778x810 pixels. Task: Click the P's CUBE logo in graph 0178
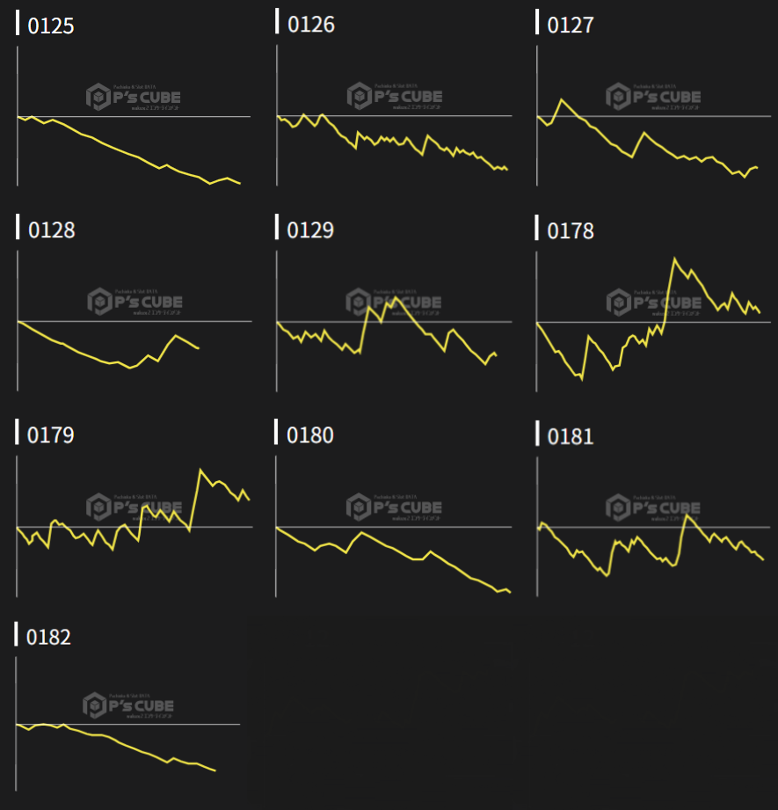click(653, 303)
